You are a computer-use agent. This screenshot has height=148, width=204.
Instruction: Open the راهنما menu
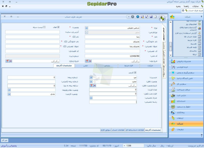coord(186,6)
